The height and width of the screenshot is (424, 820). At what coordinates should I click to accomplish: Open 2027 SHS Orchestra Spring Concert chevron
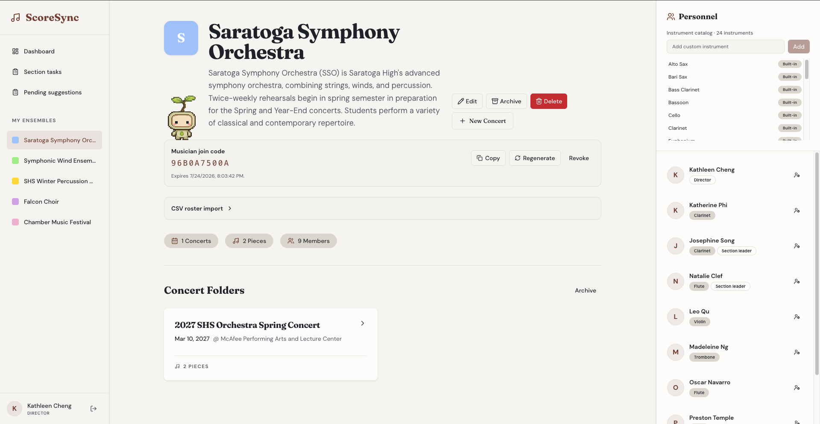(363, 323)
